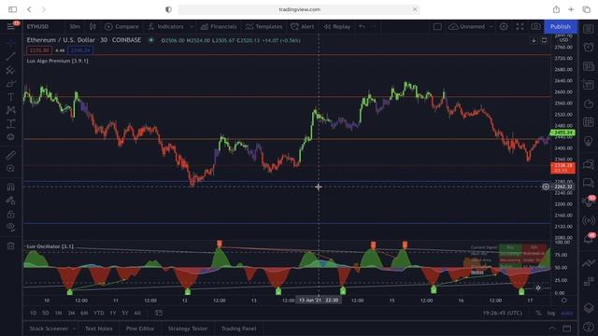The image size is (598, 336).
Task: Undo the last chart action
Action: tap(362, 27)
